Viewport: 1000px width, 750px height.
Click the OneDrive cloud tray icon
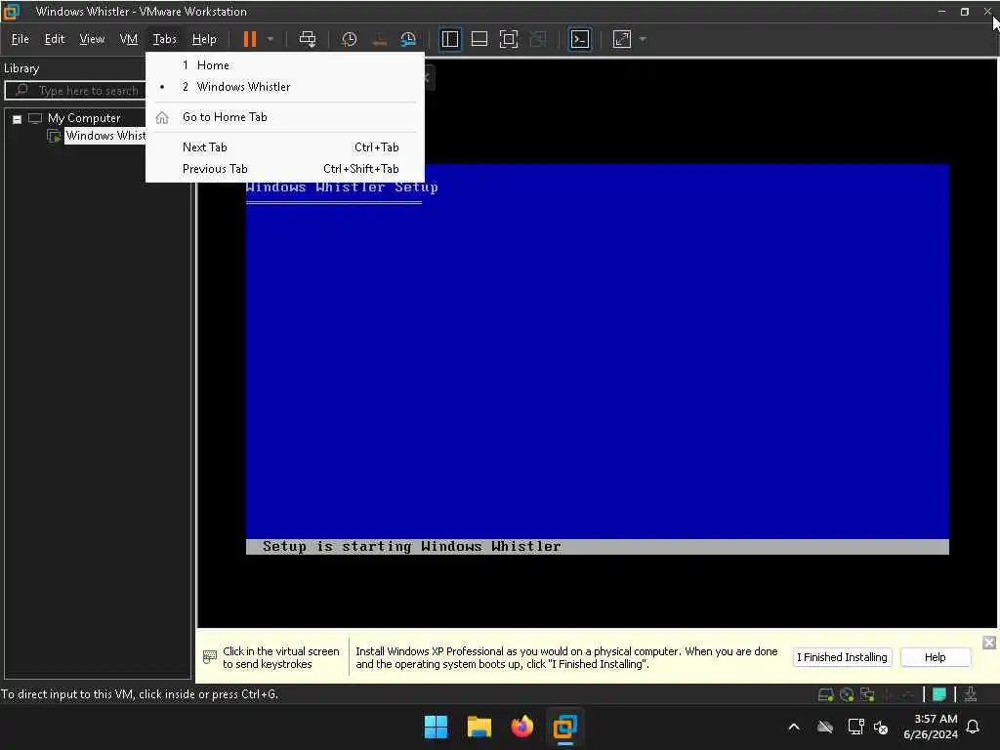[x=824, y=727]
